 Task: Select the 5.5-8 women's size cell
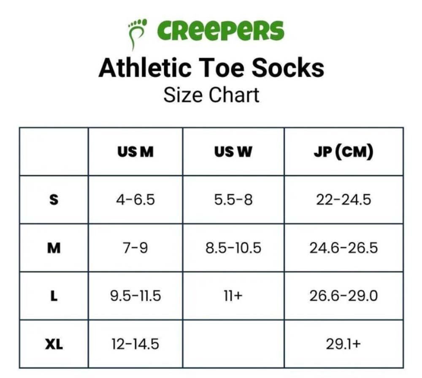click(233, 200)
